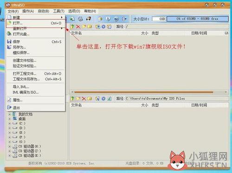The height and width of the screenshot is (173, 232).
Task: Click the info 'i' toolbar icon
Action: (108, 19)
